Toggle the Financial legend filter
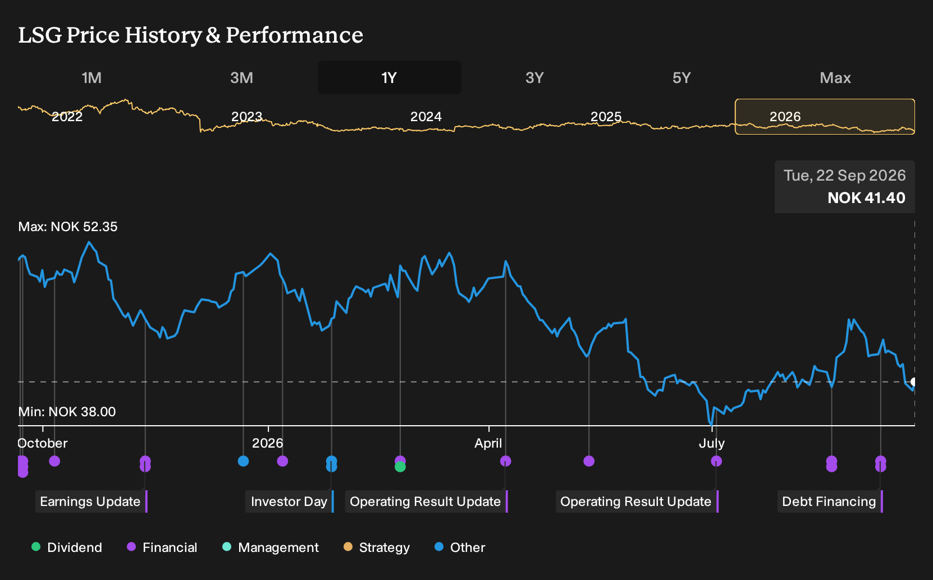The image size is (933, 580). 162,547
